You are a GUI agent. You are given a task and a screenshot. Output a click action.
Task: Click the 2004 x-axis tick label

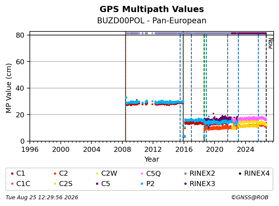pyautogui.click(x=91, y=150)
